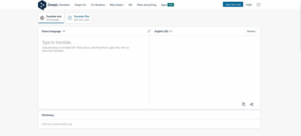
Task: Click the DeepL logo icon
Action: tap(42, 5)
